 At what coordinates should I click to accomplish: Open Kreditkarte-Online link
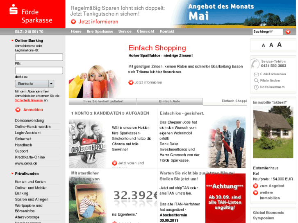tap(30, 157)
